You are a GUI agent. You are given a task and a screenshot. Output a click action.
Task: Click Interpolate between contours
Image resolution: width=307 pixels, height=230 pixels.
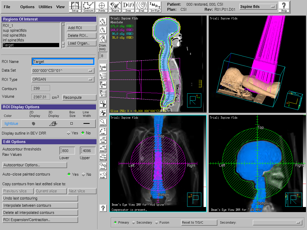[x=40, y=205]
